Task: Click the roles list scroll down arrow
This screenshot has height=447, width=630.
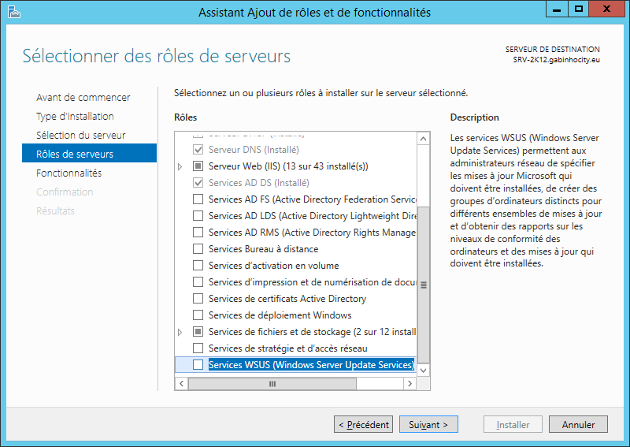Action: coord(423,370)
